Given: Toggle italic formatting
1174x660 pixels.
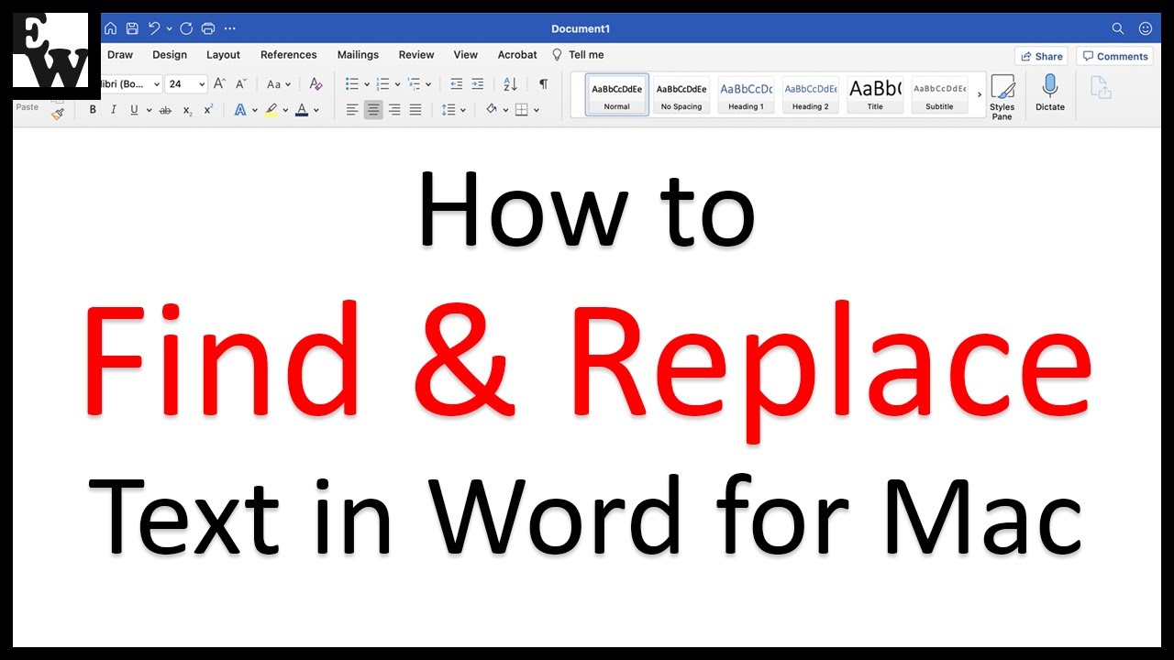Looking at the screenshot, I should point(114,110).
